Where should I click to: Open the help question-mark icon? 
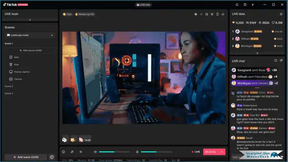point(245,5)
